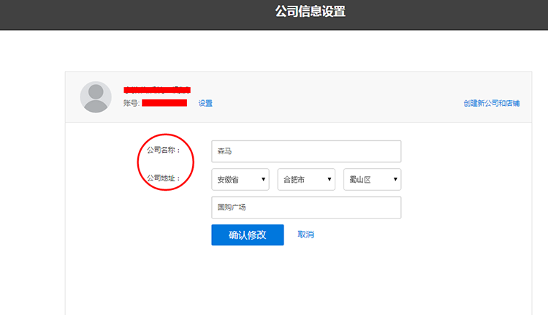Open the 设置 link beside the account
The height and width of the screenshot is (315, 548).
(x=205, y=104)
